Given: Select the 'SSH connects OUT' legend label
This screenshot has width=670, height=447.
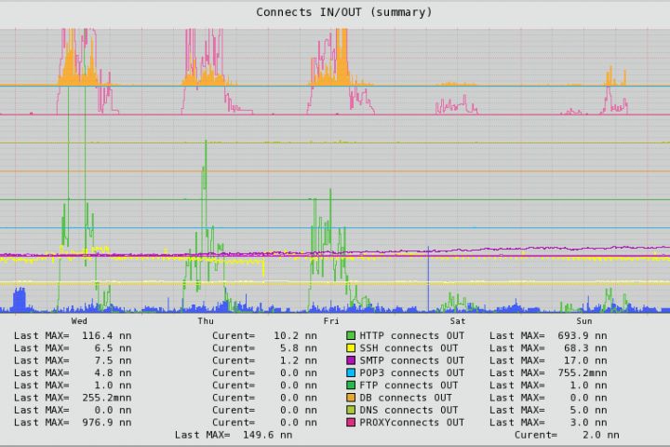Looking at the screenshot, I should tap(409, 348).
